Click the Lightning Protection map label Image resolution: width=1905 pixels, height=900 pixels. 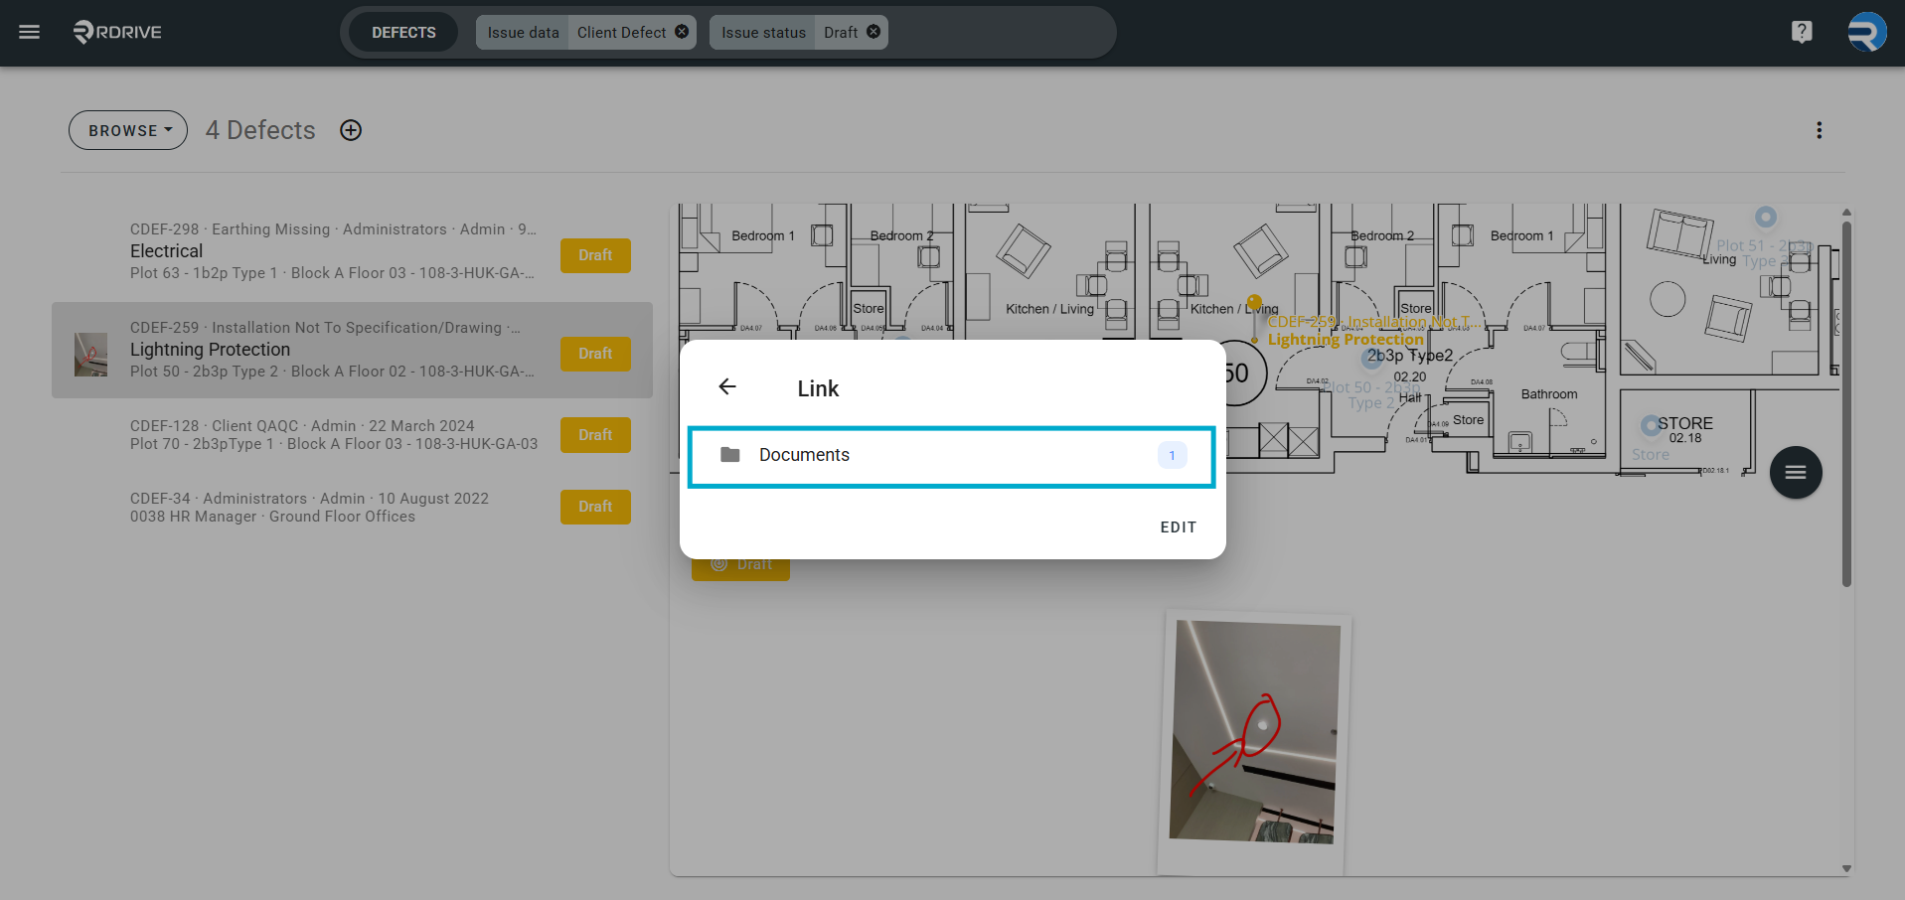[x=1346, y=340]
